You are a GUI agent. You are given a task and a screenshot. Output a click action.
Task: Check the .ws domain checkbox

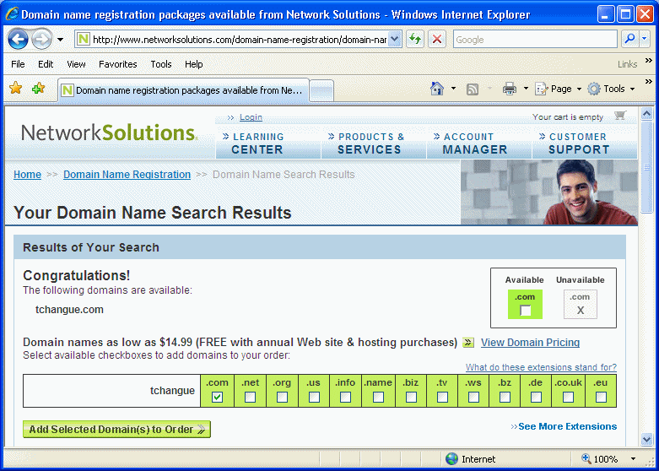tap(473, 397)
